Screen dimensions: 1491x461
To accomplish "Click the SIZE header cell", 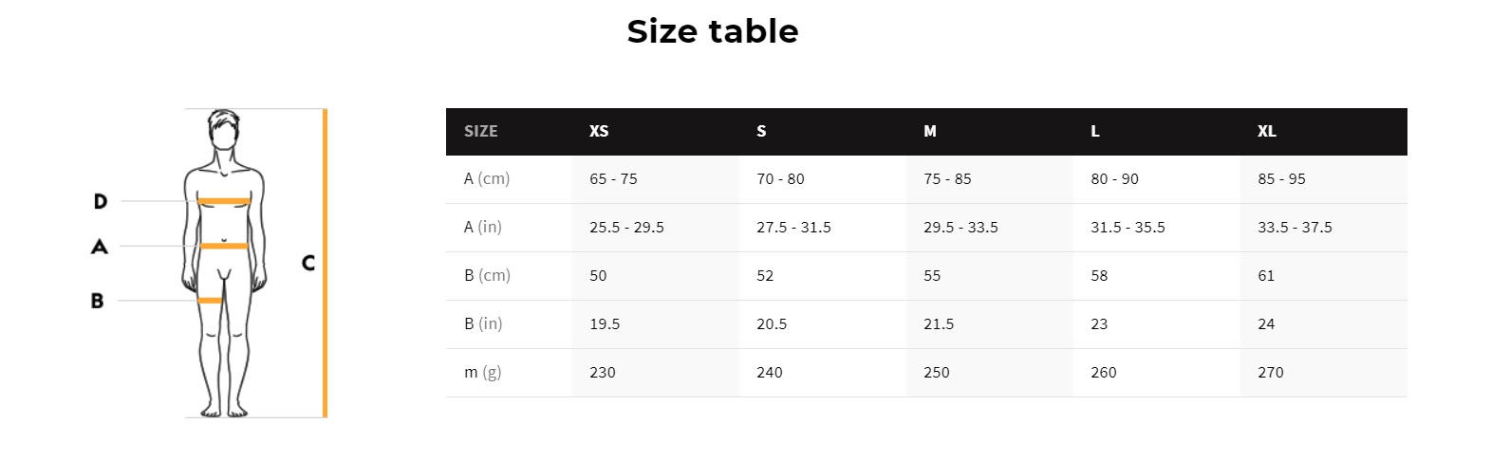I will pos(480,131).
